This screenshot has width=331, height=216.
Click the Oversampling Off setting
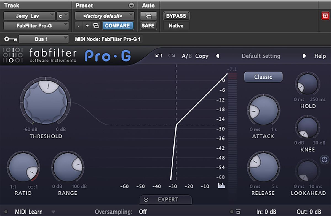(x=143, y=212)
